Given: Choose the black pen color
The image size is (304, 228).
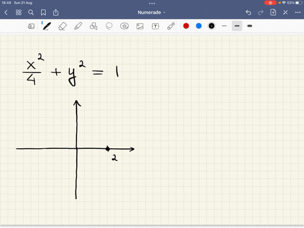Looking at the screenshot, I should tap(212, 26).
